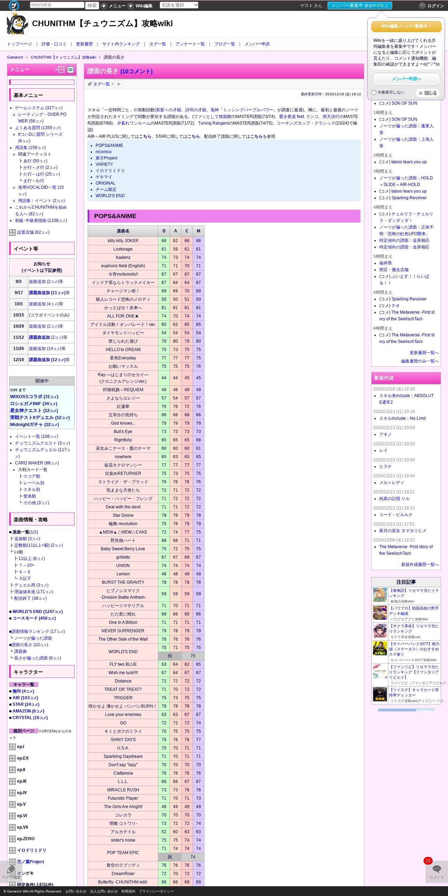
Task: Open the Wiki編集 dropdown in top bar
Action: pyautogui.click(x=140, y=6)
